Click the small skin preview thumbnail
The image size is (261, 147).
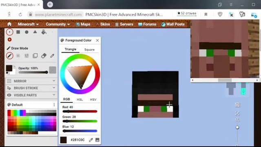[237, 89]
